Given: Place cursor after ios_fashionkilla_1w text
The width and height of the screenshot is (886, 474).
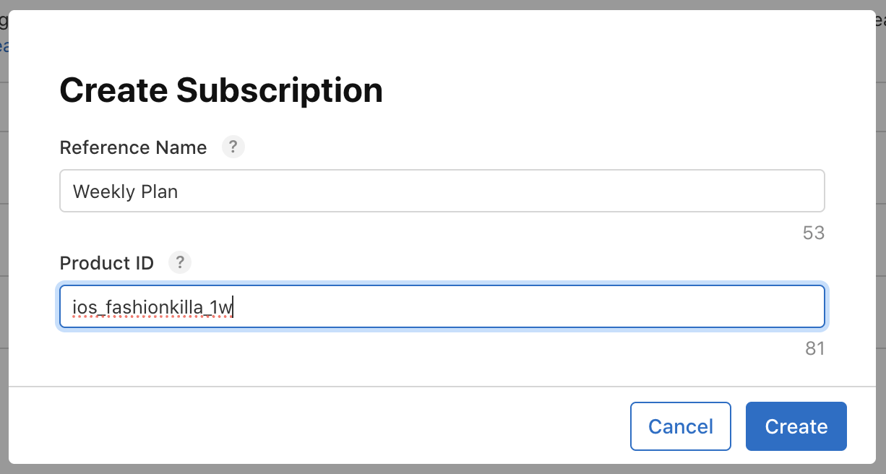Looking at the screenshot, I should 234,306.
